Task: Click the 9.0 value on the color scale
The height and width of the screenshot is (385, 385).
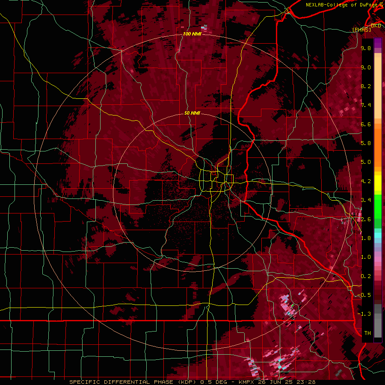Action: point(366,67)
